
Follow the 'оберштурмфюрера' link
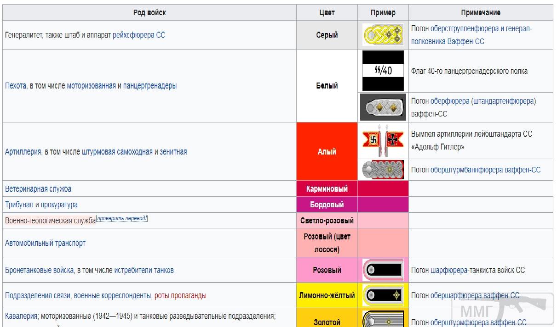click(460, 322)
